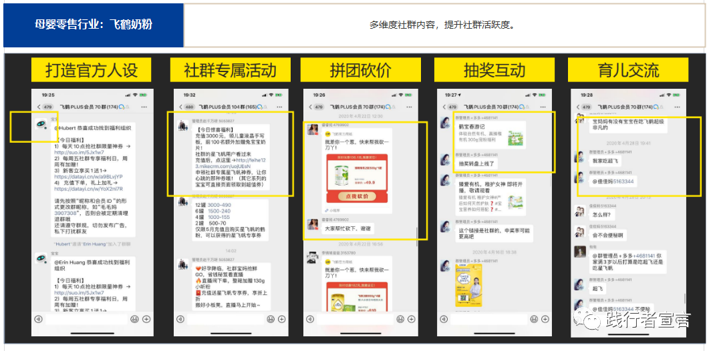Click the 拼团砍价 yellow label
The height and width of the screenshot is (351, 715).
(x=361, y=69)
